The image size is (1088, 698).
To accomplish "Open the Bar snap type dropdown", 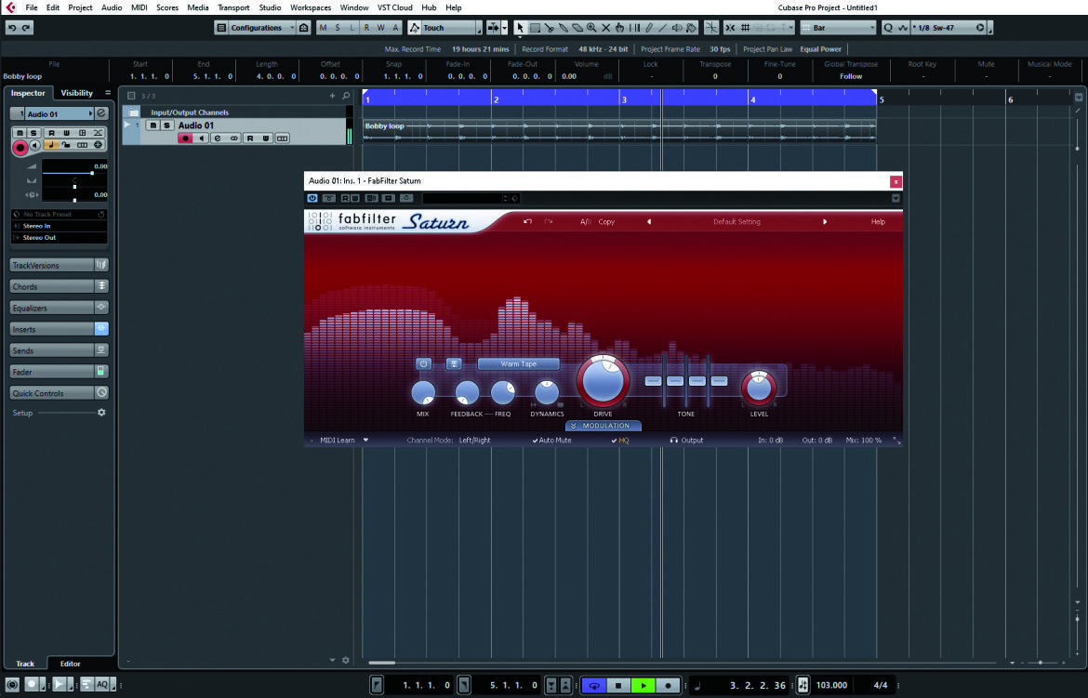I will [x=838, y=28].
